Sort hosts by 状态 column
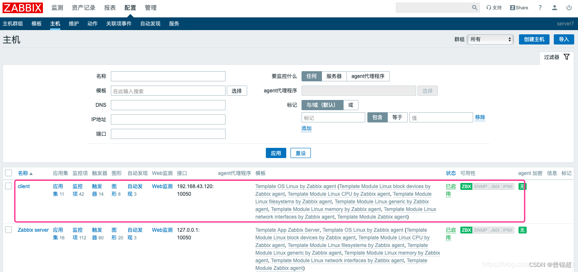 (451, 173)
